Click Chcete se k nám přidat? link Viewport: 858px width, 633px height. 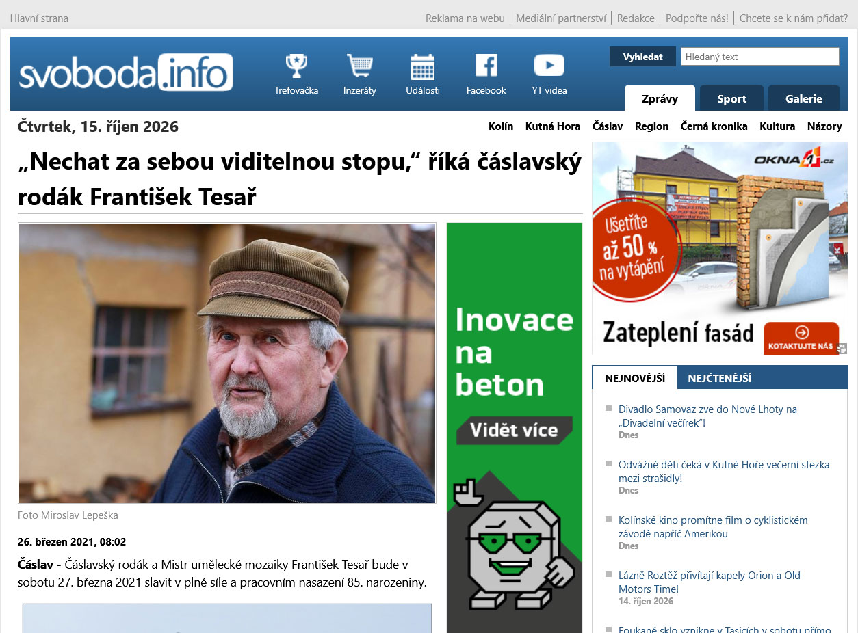point(794,18)
